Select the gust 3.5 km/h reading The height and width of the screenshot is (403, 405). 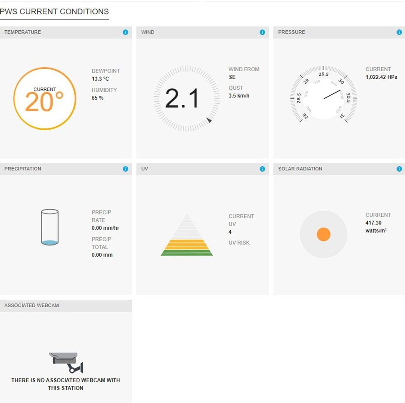[x=239, y=96]
